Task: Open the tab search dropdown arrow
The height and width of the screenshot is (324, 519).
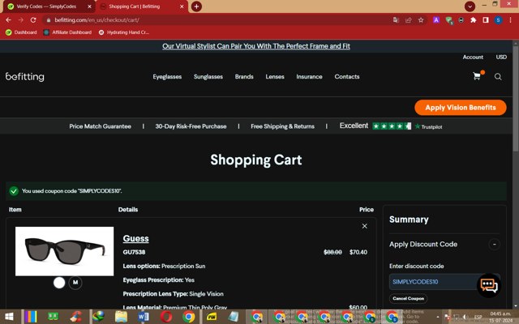Action: [470, 6]
